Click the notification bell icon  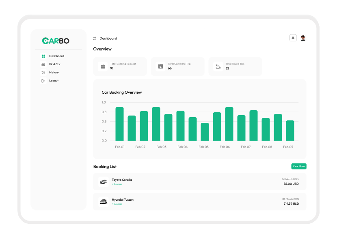[293, 38]
